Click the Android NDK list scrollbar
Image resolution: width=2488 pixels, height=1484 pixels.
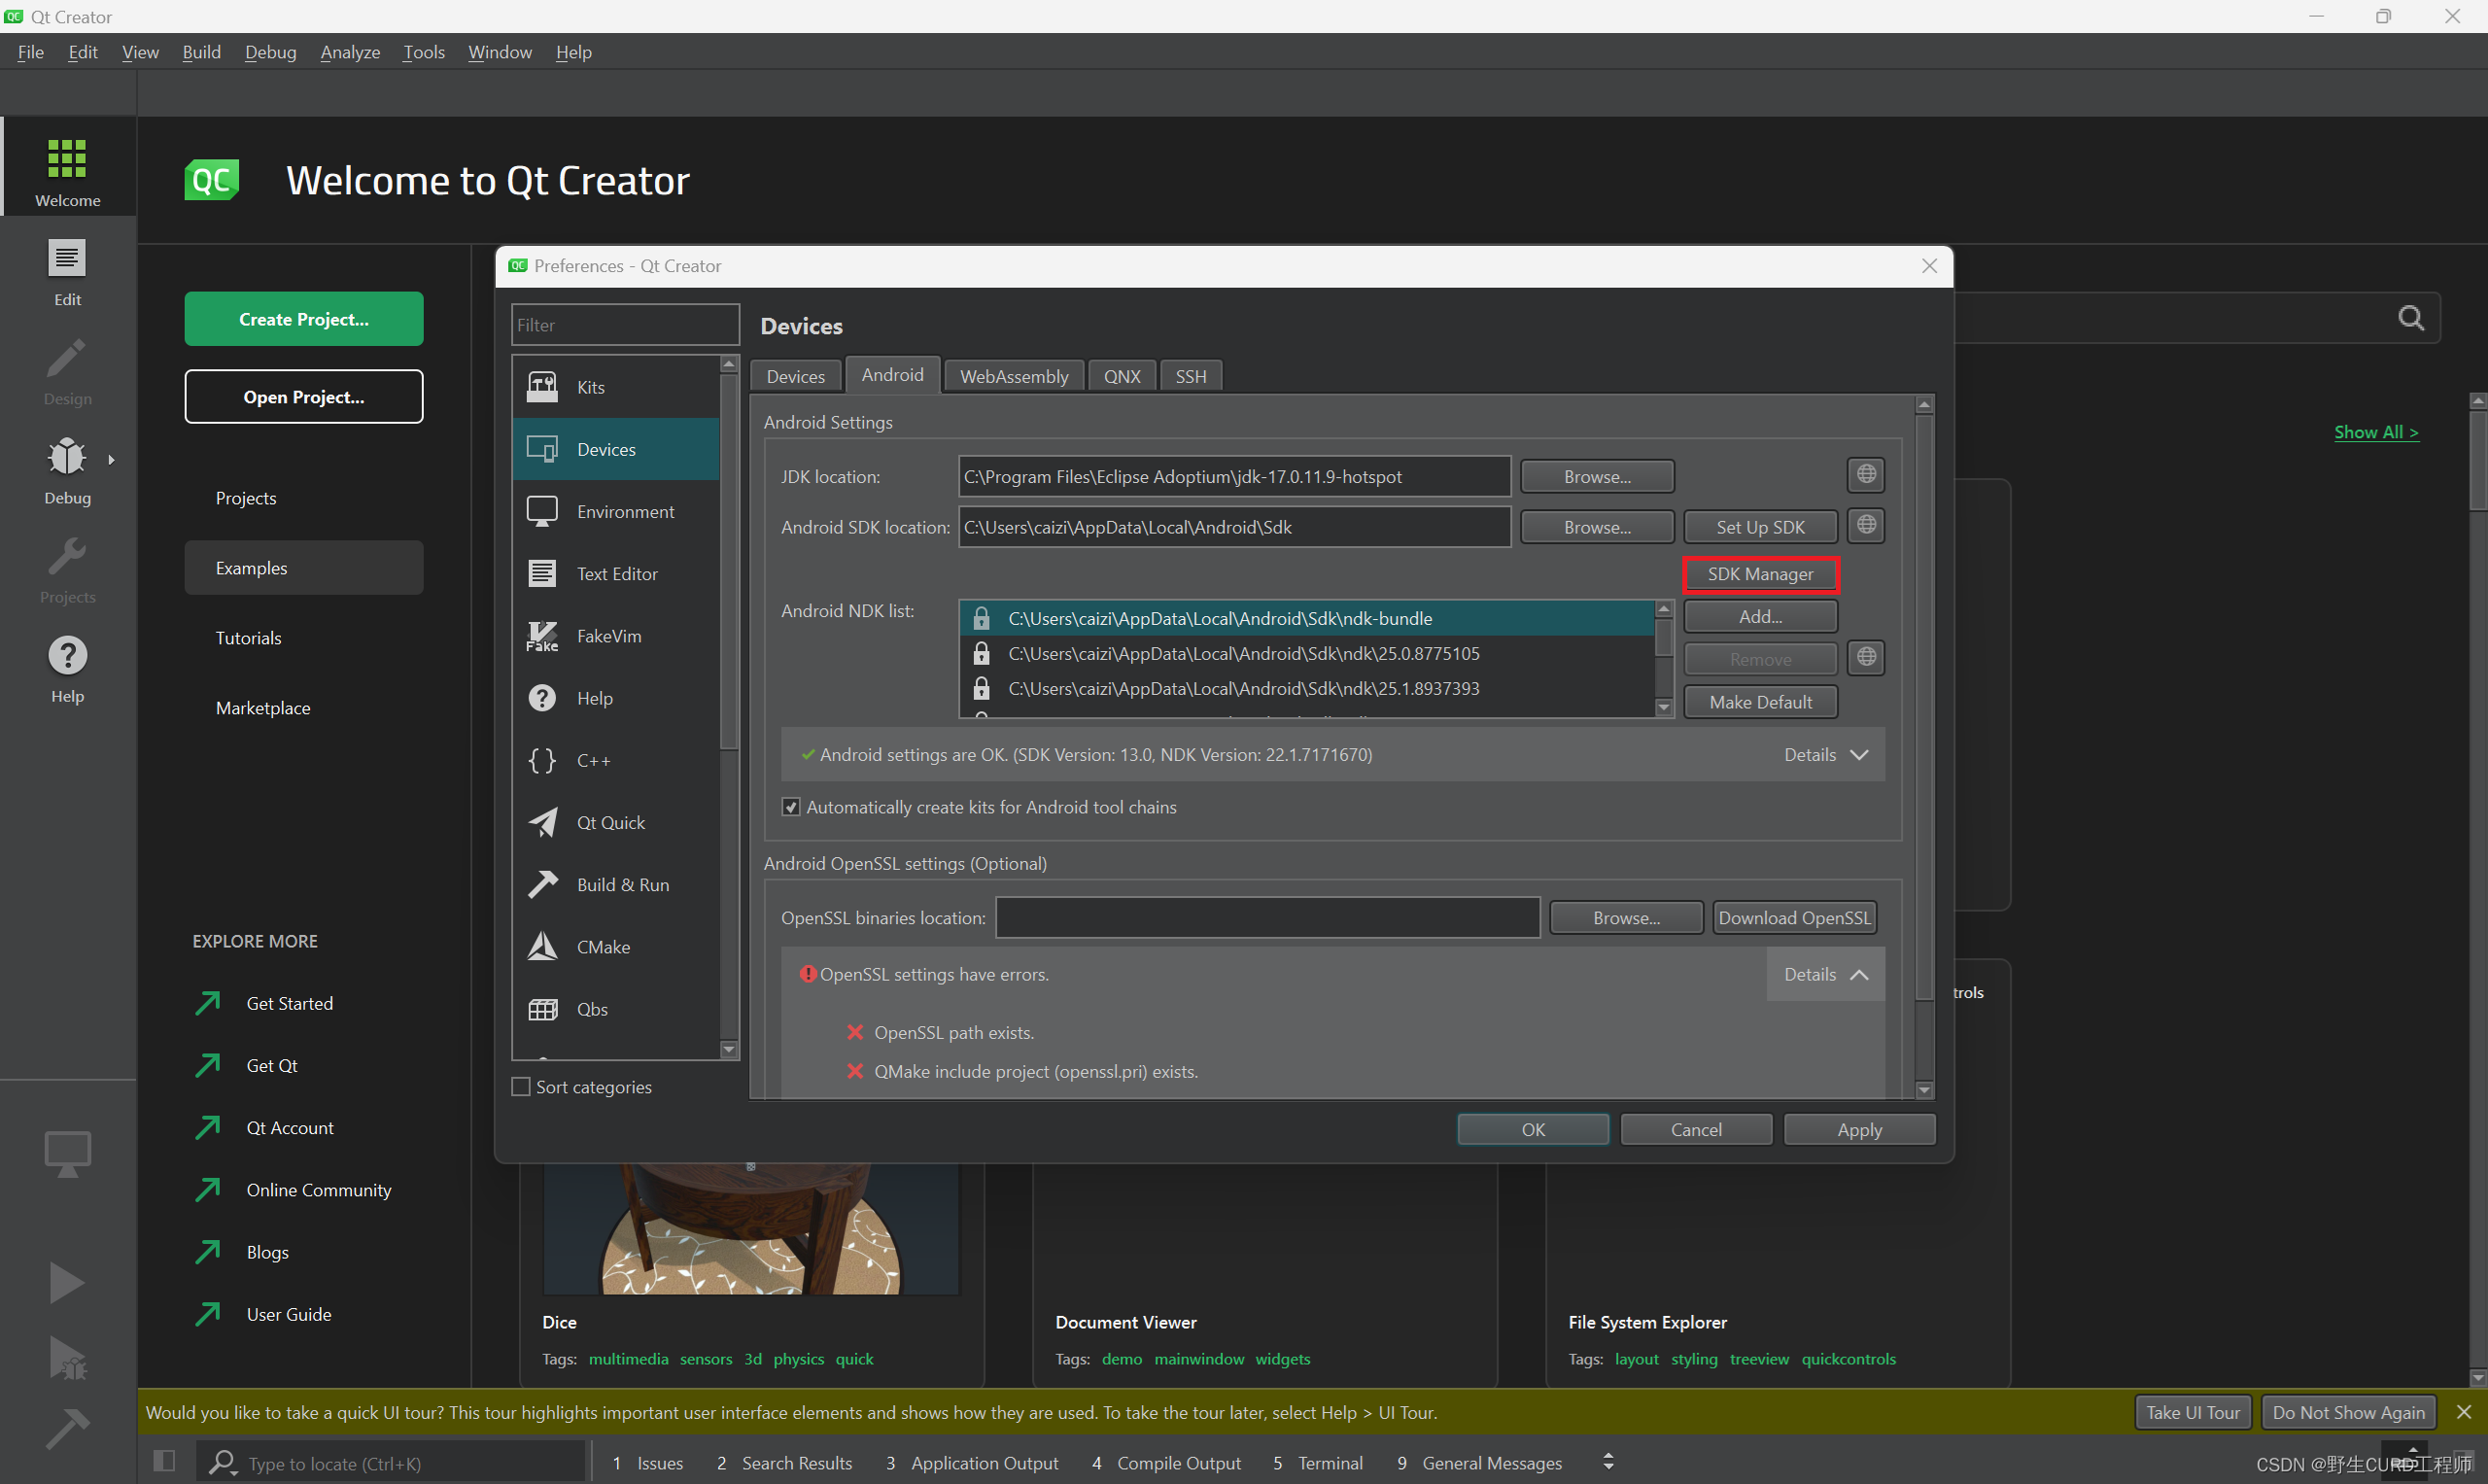1664,659
